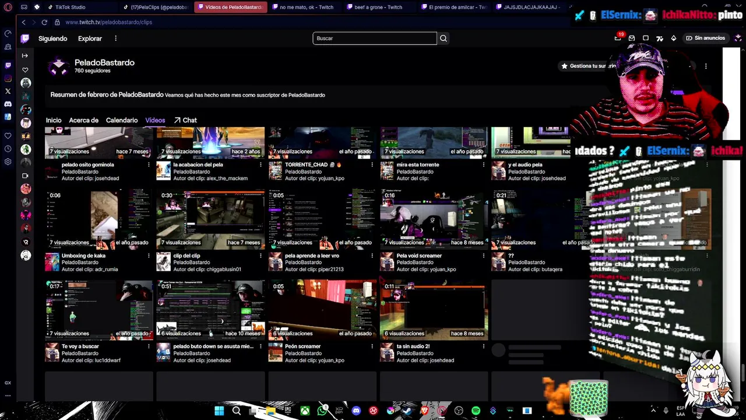Open the Explorar link

(90, 38)
